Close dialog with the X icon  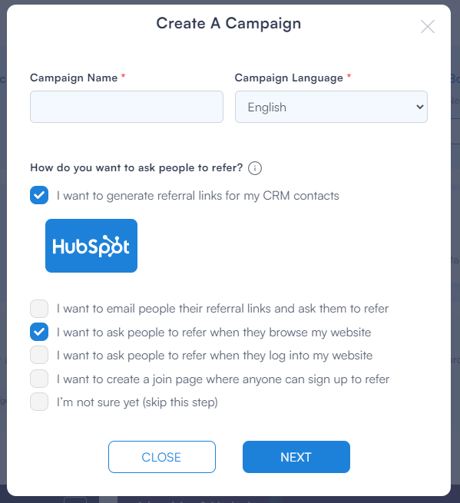428,27
